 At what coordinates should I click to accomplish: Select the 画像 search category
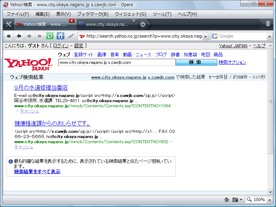point(102,55)
